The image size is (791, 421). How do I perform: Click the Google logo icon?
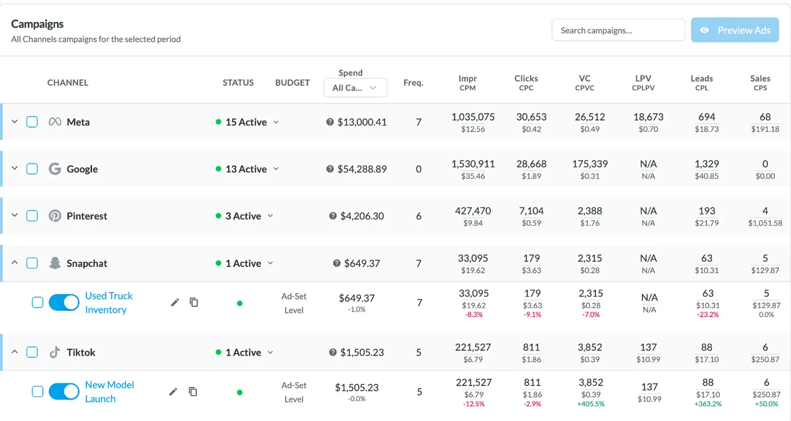pos(55,169)
